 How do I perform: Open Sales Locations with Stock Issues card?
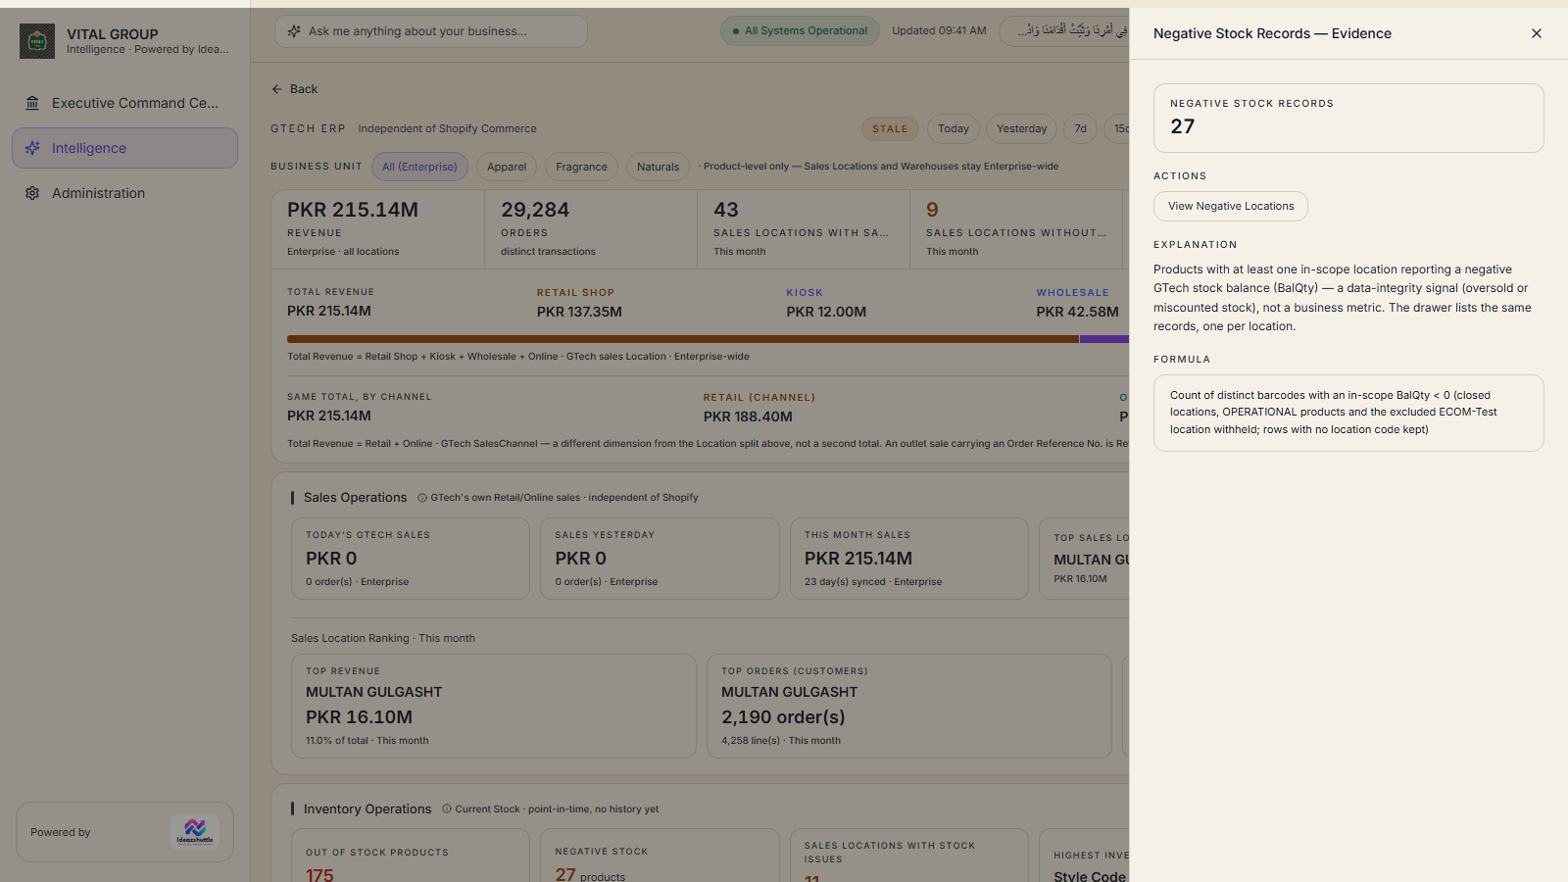[x=909, y=856]
